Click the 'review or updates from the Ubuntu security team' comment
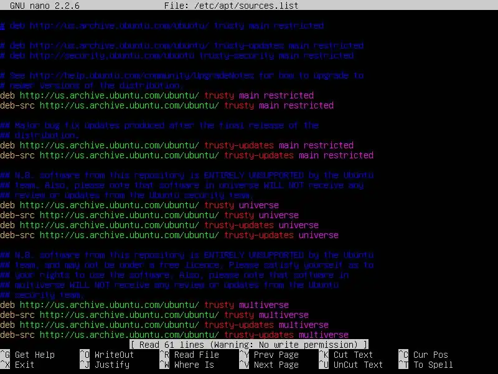 127,195
